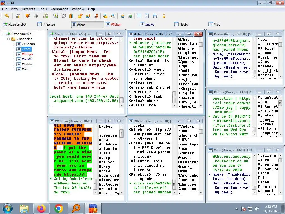Open the Notify List toolbar icon
Viewport: 285px width, 214px height.
pyautogui.click(x=122, y=16)
